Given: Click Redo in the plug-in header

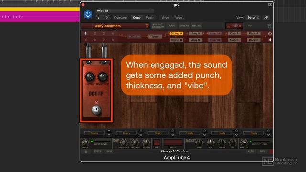Looking at the screenshot, I should [x=178, y=18].
